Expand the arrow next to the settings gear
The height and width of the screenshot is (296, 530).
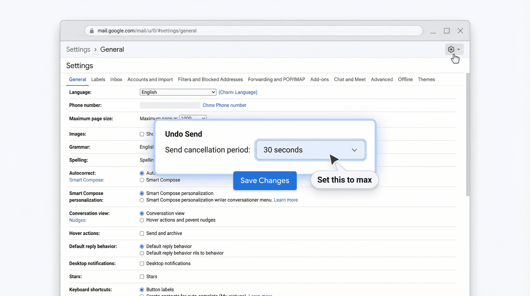[458, 49]
